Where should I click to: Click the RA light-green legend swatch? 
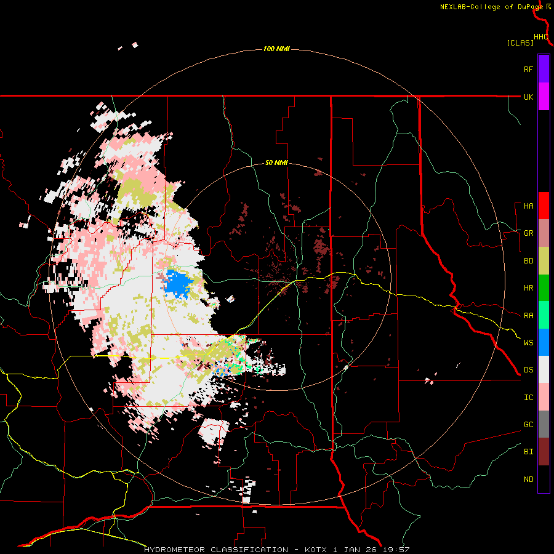tap(544, 315)
